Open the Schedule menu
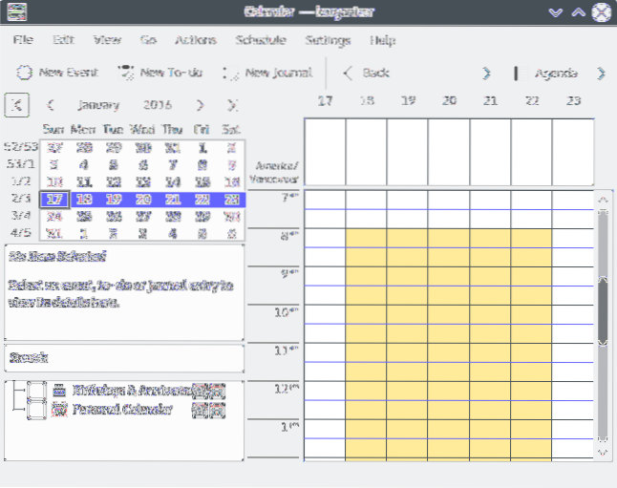 click(x=261, y=40)
